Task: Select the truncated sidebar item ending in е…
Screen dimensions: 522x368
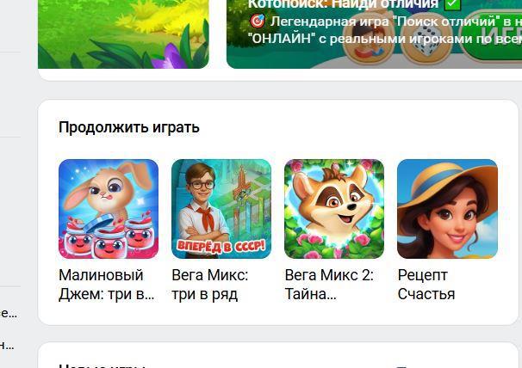Action: pos(9,313)
